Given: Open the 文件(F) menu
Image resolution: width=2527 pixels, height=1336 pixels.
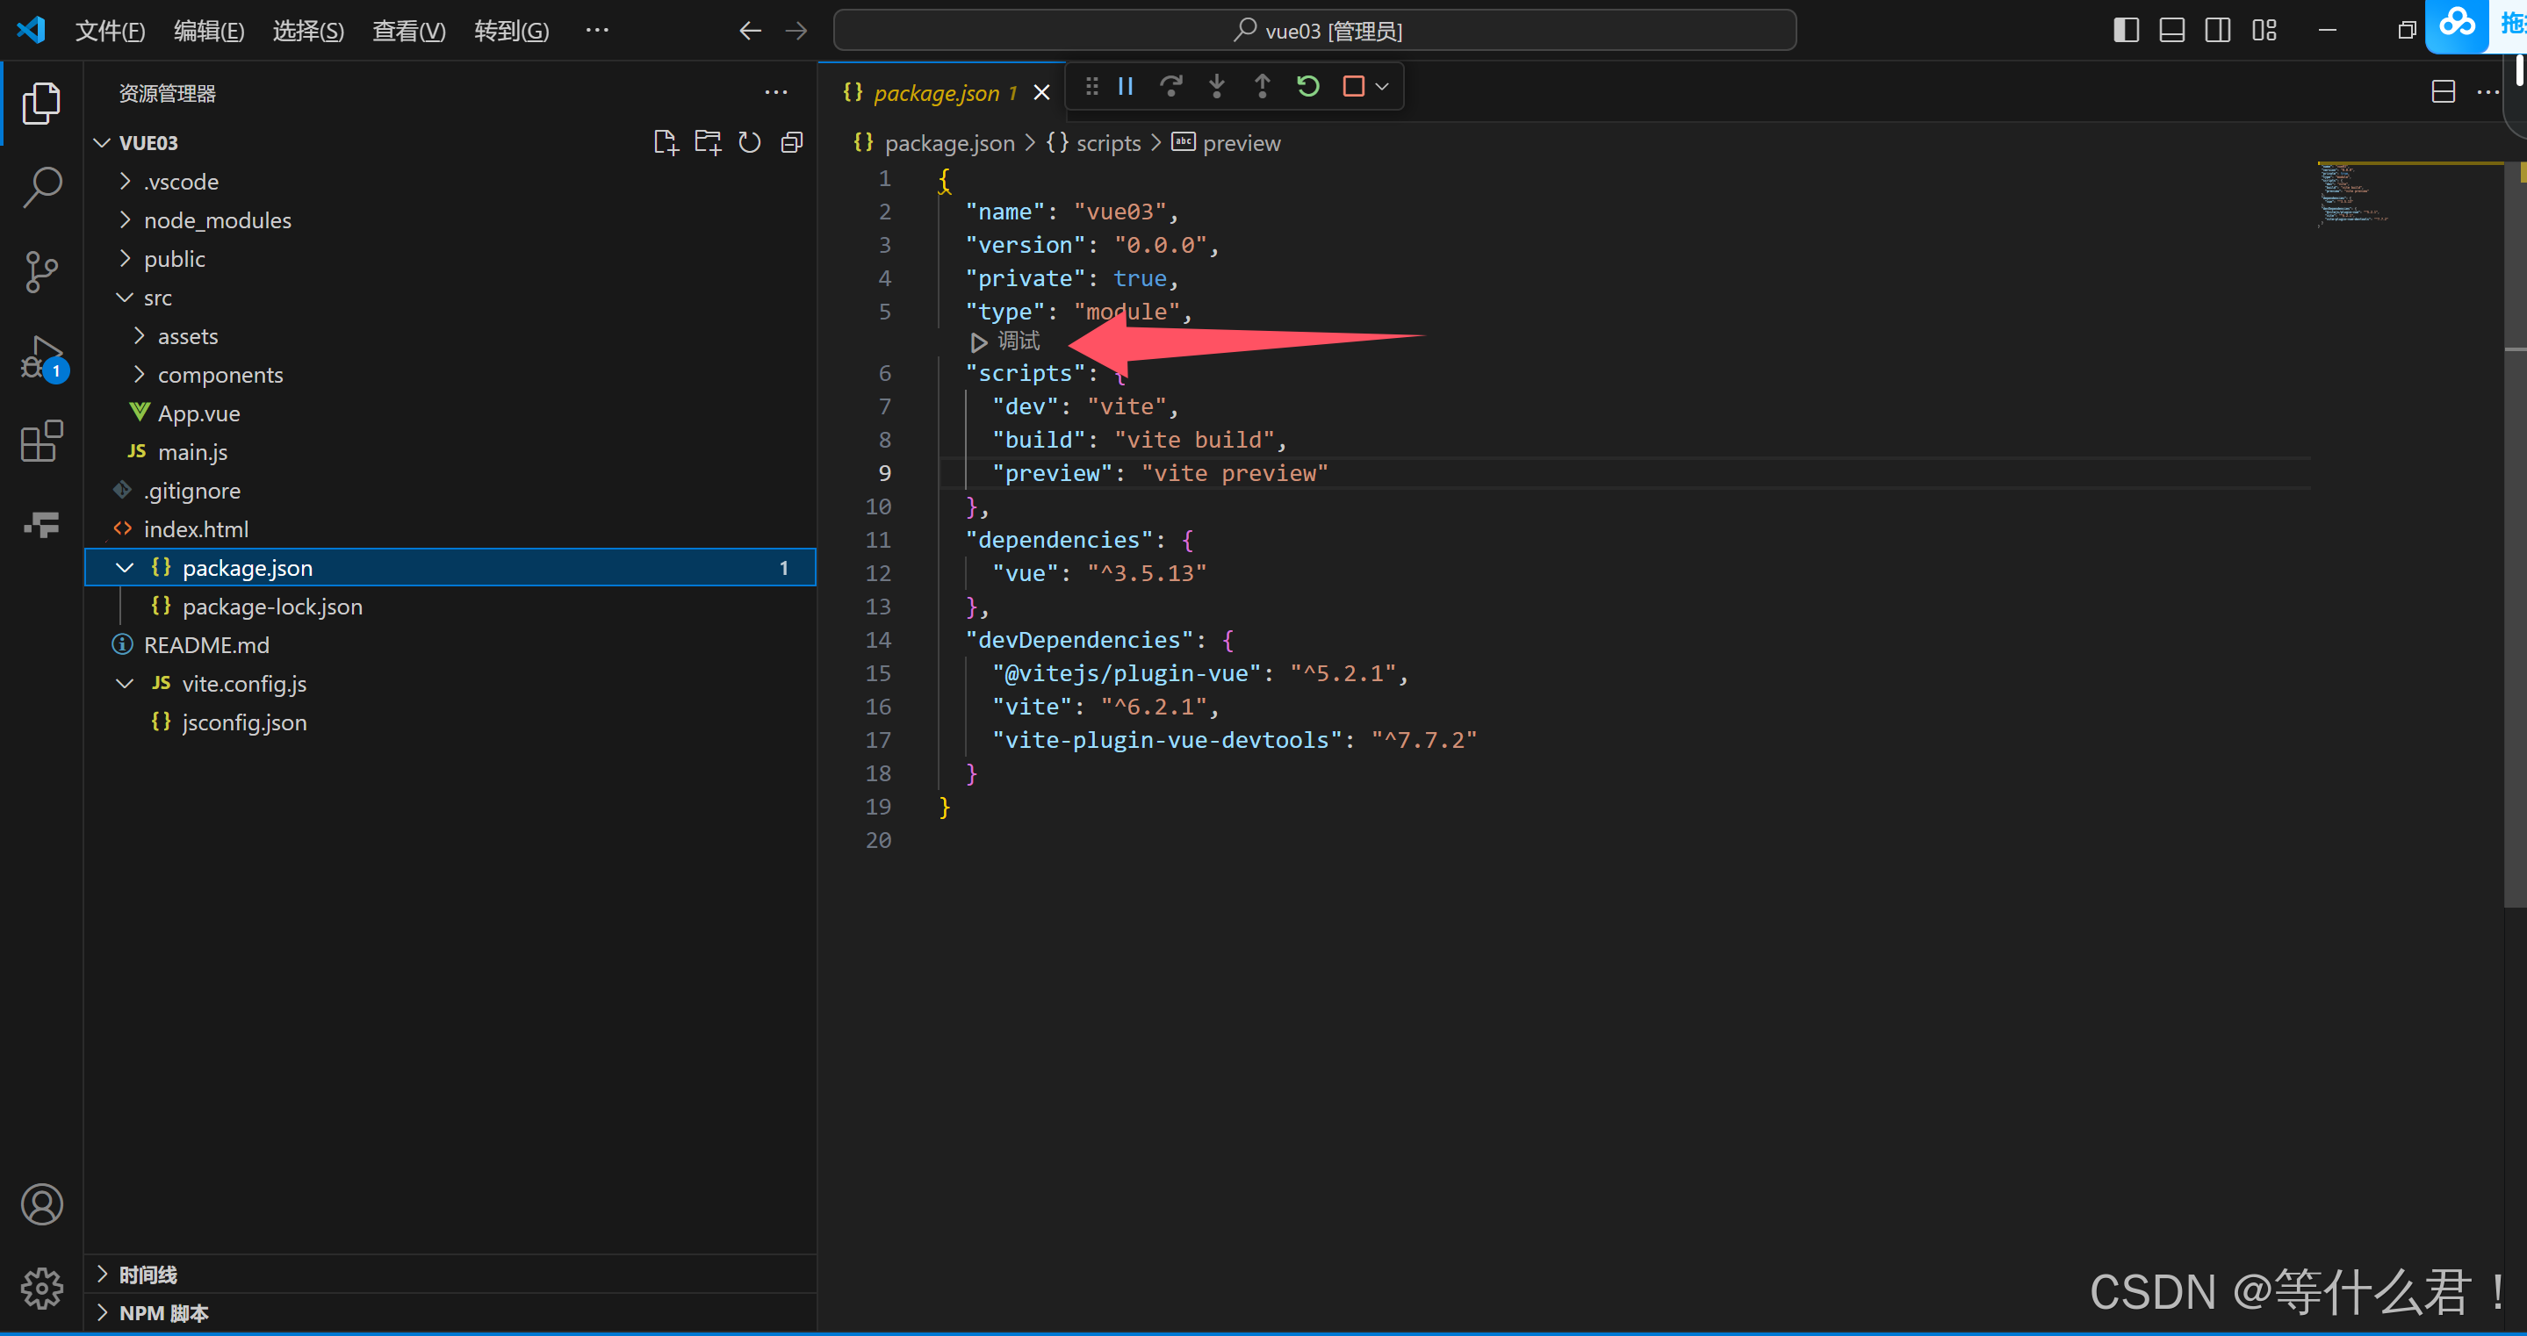Looking at the screenshot, I should click(110, 32).
